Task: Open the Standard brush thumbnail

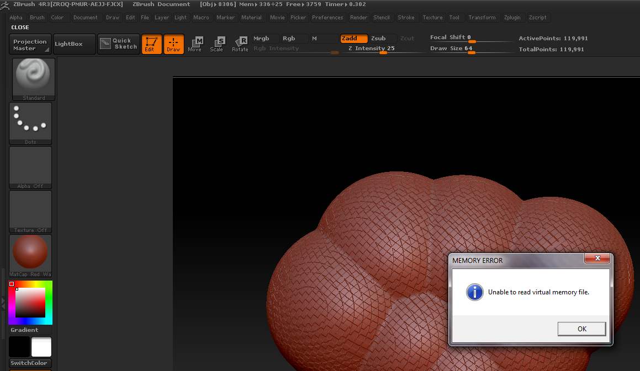Action: tap(34, 79)
